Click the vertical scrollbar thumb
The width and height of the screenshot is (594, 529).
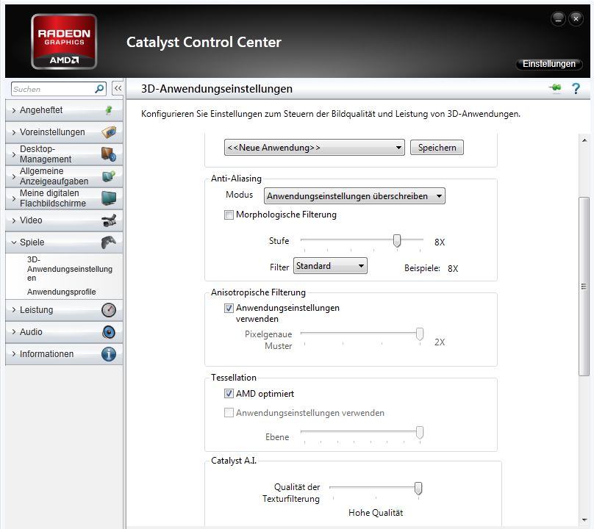pyautogui.click(x=584, y=287)
